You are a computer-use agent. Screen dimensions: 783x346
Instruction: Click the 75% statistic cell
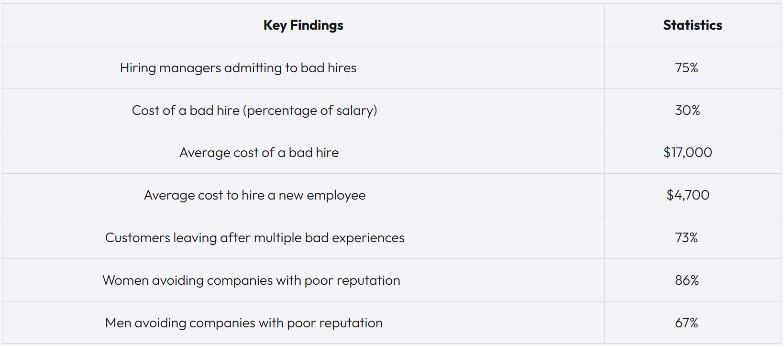pos(687,68)
